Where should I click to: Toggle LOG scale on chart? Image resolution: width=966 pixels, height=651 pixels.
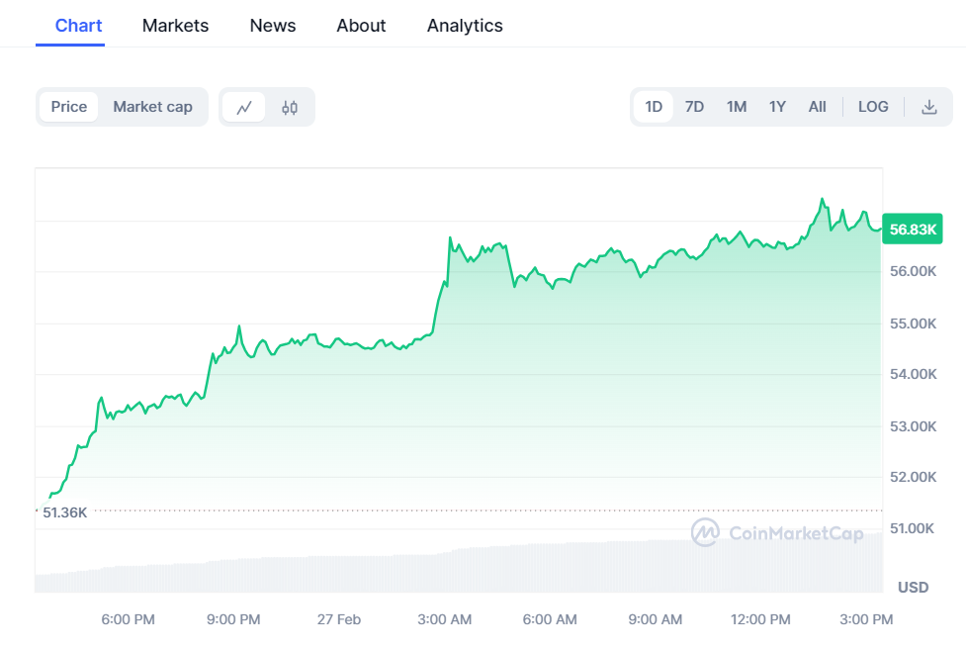[873, 107]
